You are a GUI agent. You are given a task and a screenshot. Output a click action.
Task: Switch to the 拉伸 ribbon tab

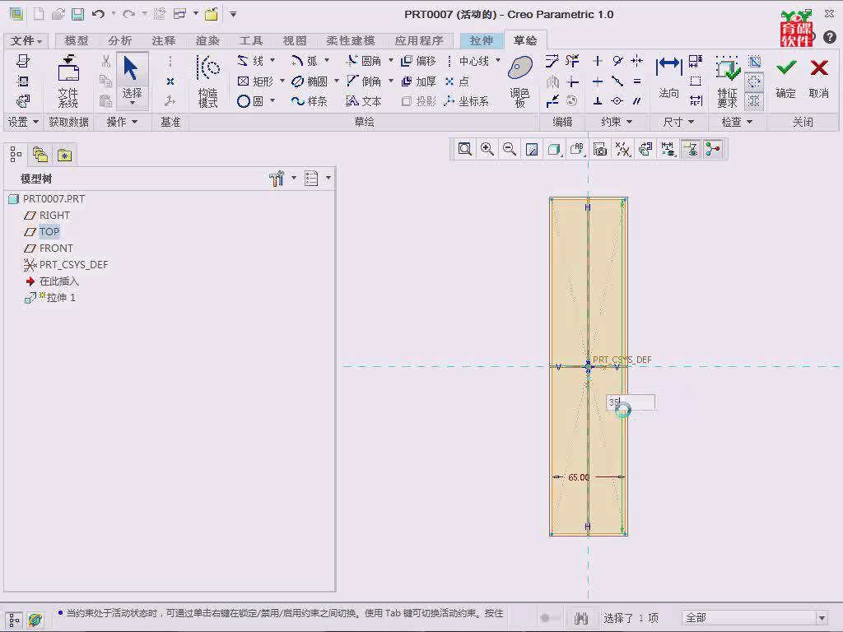[x=481, y=40]
